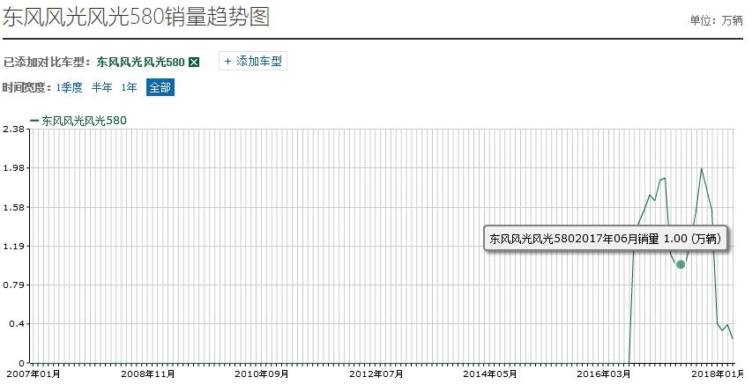Screen dimensions: 752x392
Task: Click the 2012年07月 axis label
Action: tap(376, 374)
